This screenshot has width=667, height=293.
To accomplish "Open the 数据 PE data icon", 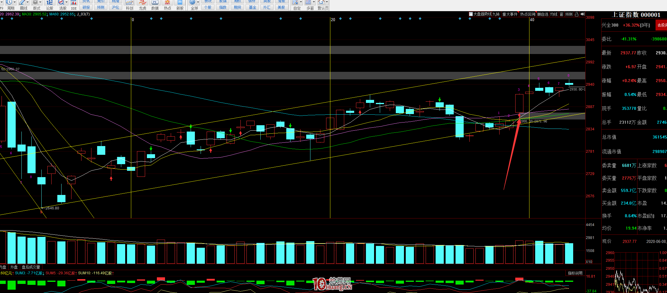I will (x=155, y=3).
